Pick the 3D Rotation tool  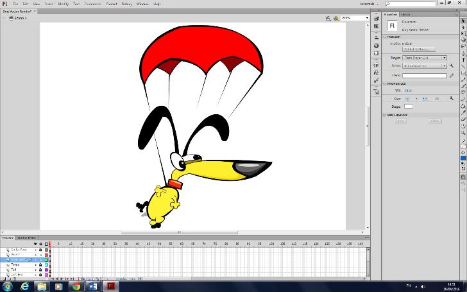(x=463, y=40)
